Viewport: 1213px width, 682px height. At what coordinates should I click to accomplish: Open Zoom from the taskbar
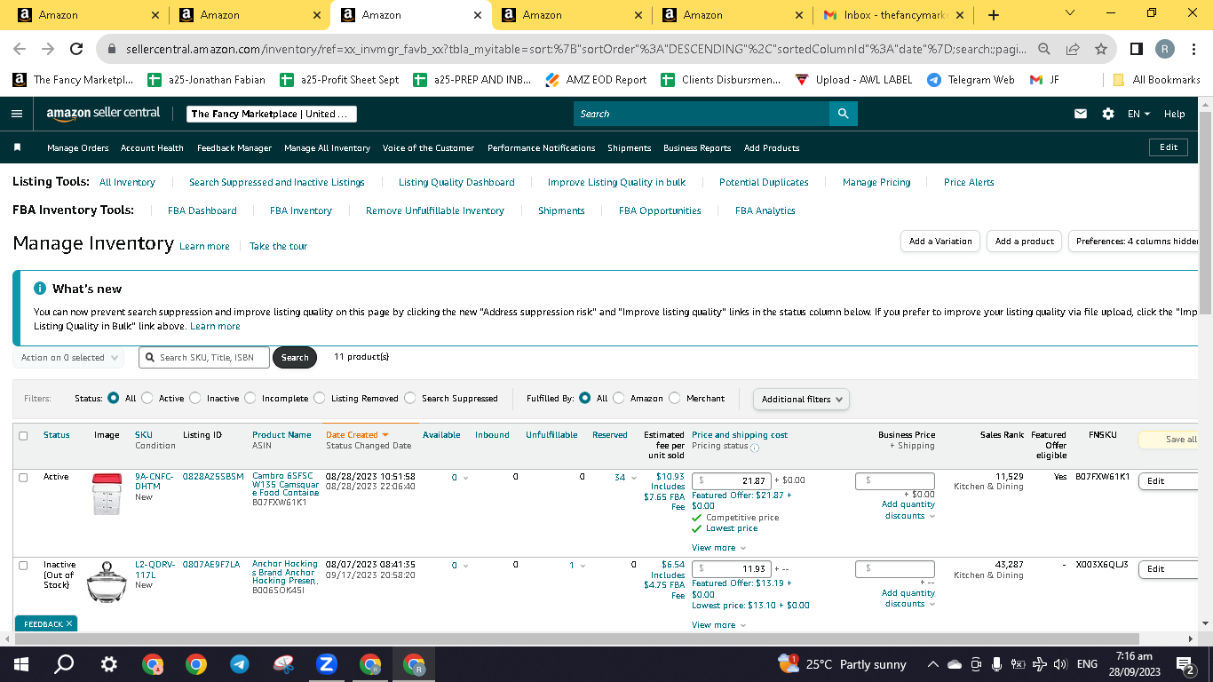(327, 664)
